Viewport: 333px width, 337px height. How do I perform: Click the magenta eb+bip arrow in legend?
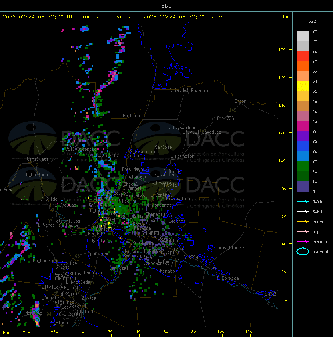(303, 242)
